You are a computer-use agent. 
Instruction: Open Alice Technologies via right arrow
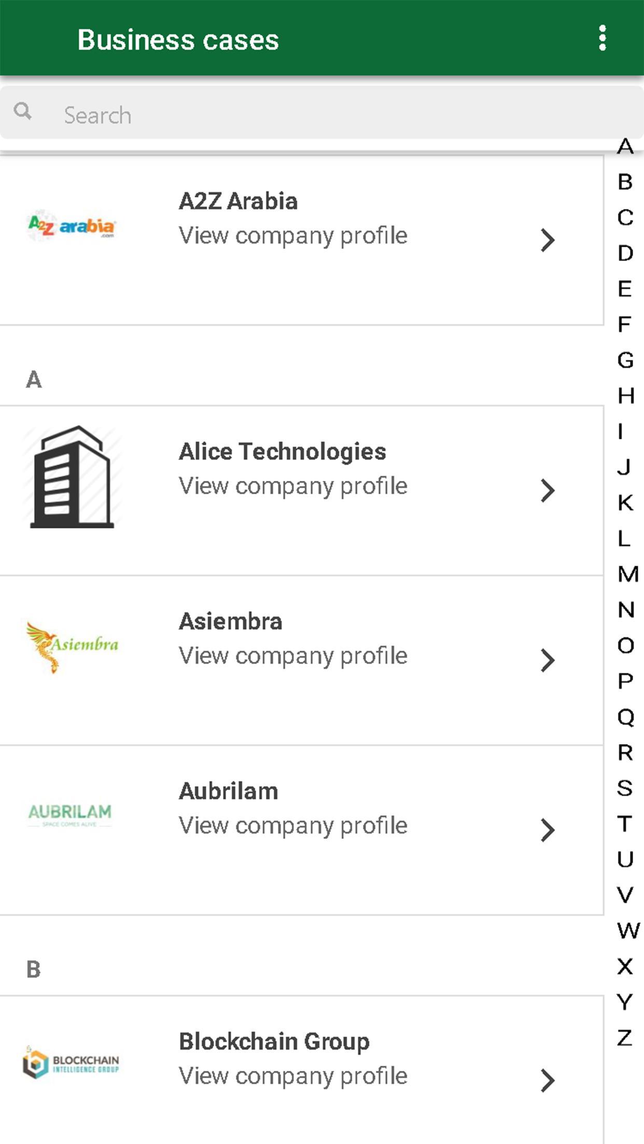(548, 491)
